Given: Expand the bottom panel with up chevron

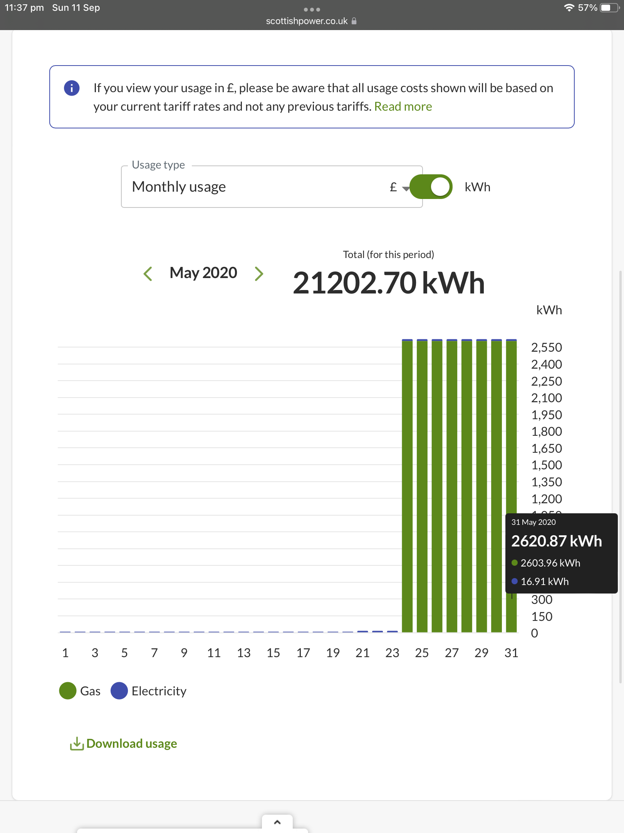Looking at the screenshot, I should pyautogui.click(x=277, y=822).
